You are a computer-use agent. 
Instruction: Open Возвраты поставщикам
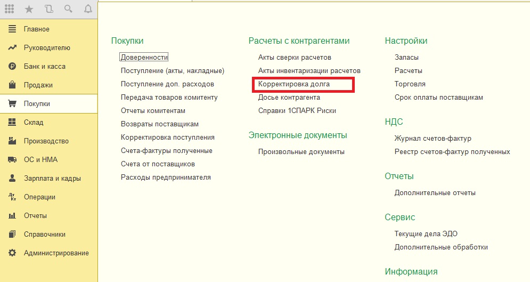pos(160,124)
